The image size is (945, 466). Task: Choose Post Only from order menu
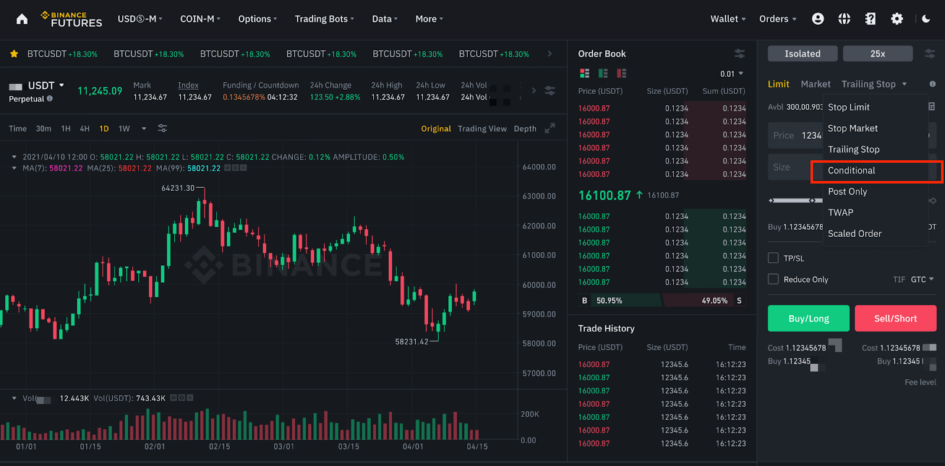(x=875, y=191)
